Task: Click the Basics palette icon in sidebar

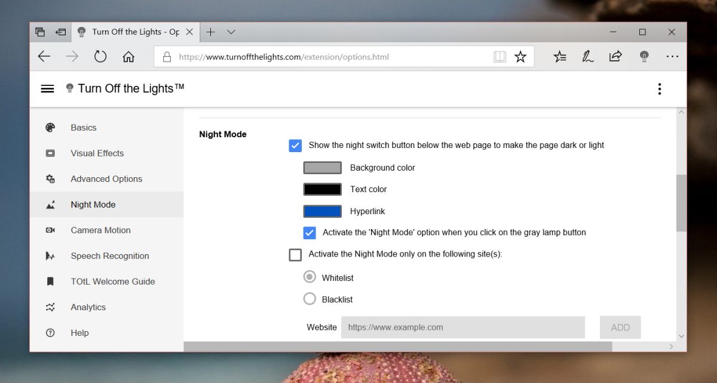Action: click(x=50, y=127)
